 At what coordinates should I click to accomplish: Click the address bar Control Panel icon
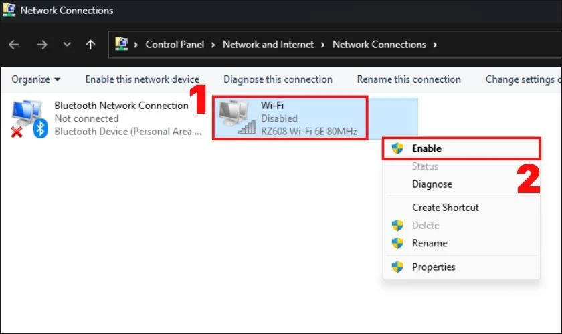(x=121, y=45)
